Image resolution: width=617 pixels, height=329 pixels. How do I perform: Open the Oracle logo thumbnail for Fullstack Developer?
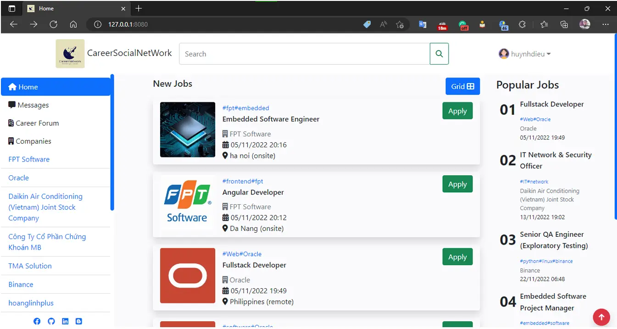pyautogui.click(x=188, y=275)
